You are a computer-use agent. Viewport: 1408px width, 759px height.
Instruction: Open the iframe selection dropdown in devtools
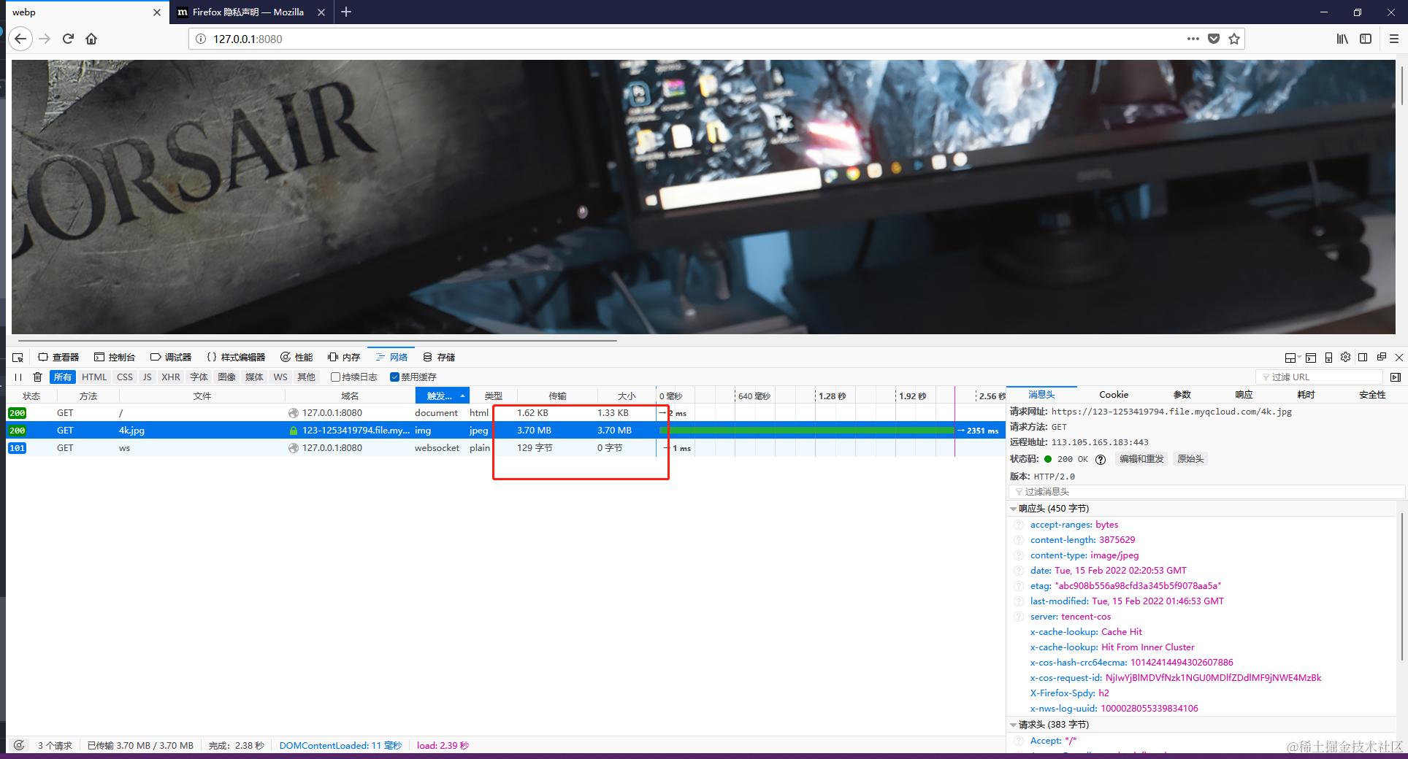pyautogui.click(x=1291, y=358)
